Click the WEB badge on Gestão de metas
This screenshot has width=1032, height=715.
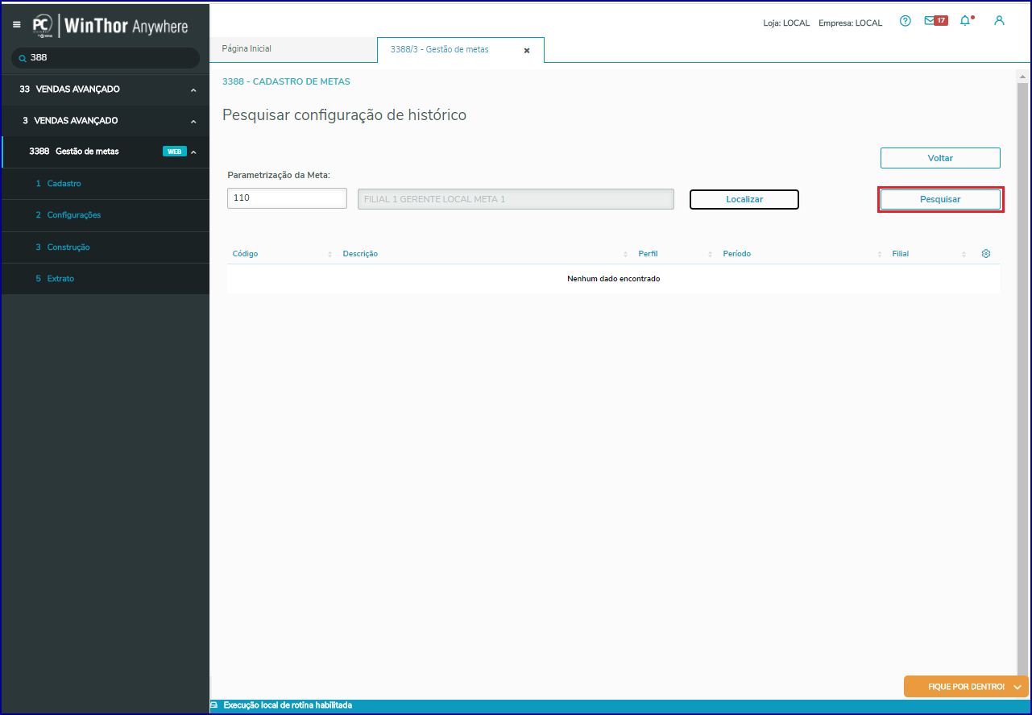click(x=175, y=152)
